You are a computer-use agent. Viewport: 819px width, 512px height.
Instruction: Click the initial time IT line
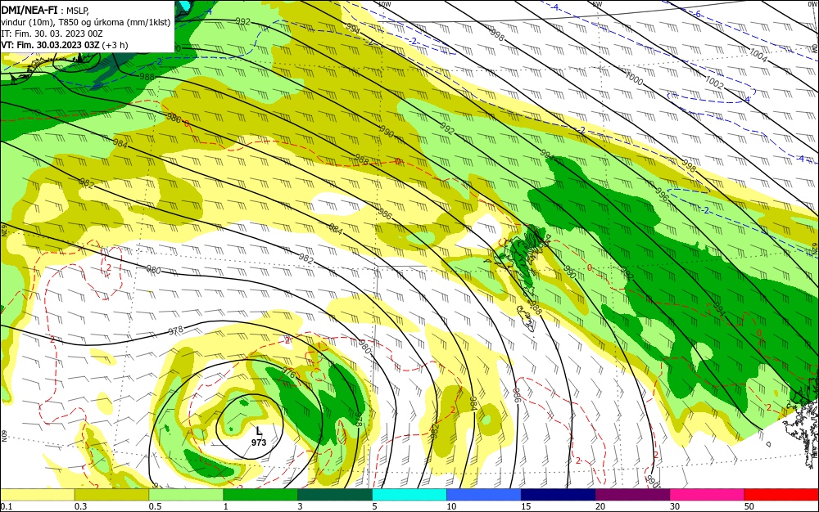(52, 34)
